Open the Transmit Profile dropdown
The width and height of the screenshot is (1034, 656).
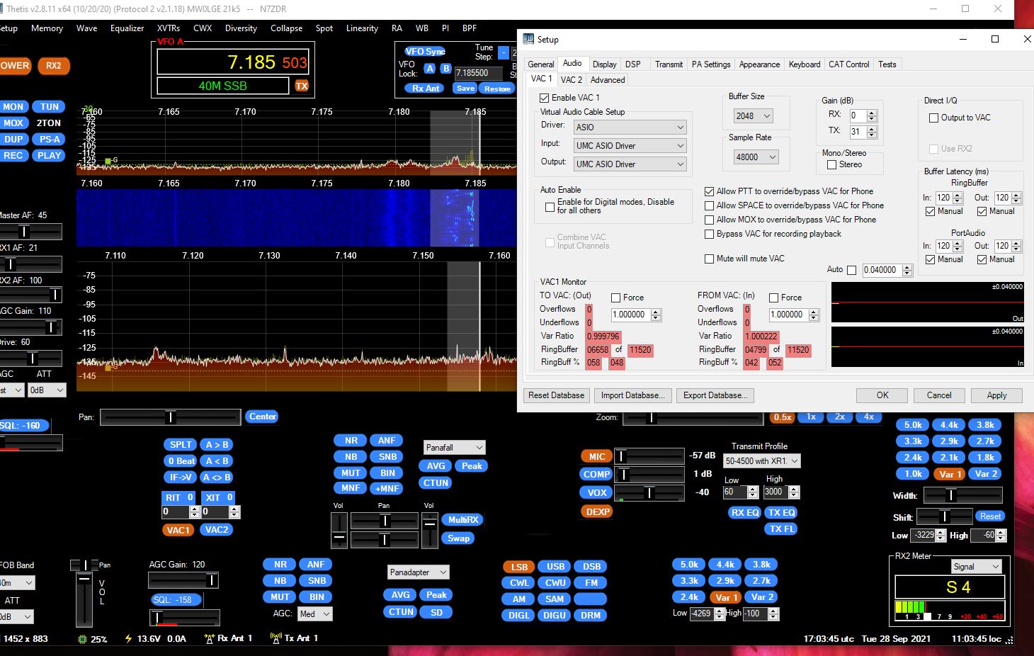(761, 461)
